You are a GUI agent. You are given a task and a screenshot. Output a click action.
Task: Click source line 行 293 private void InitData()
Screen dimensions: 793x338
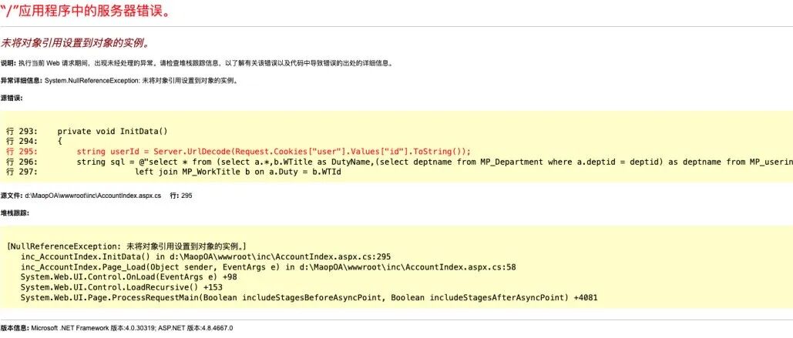click(x=87, y=132)
